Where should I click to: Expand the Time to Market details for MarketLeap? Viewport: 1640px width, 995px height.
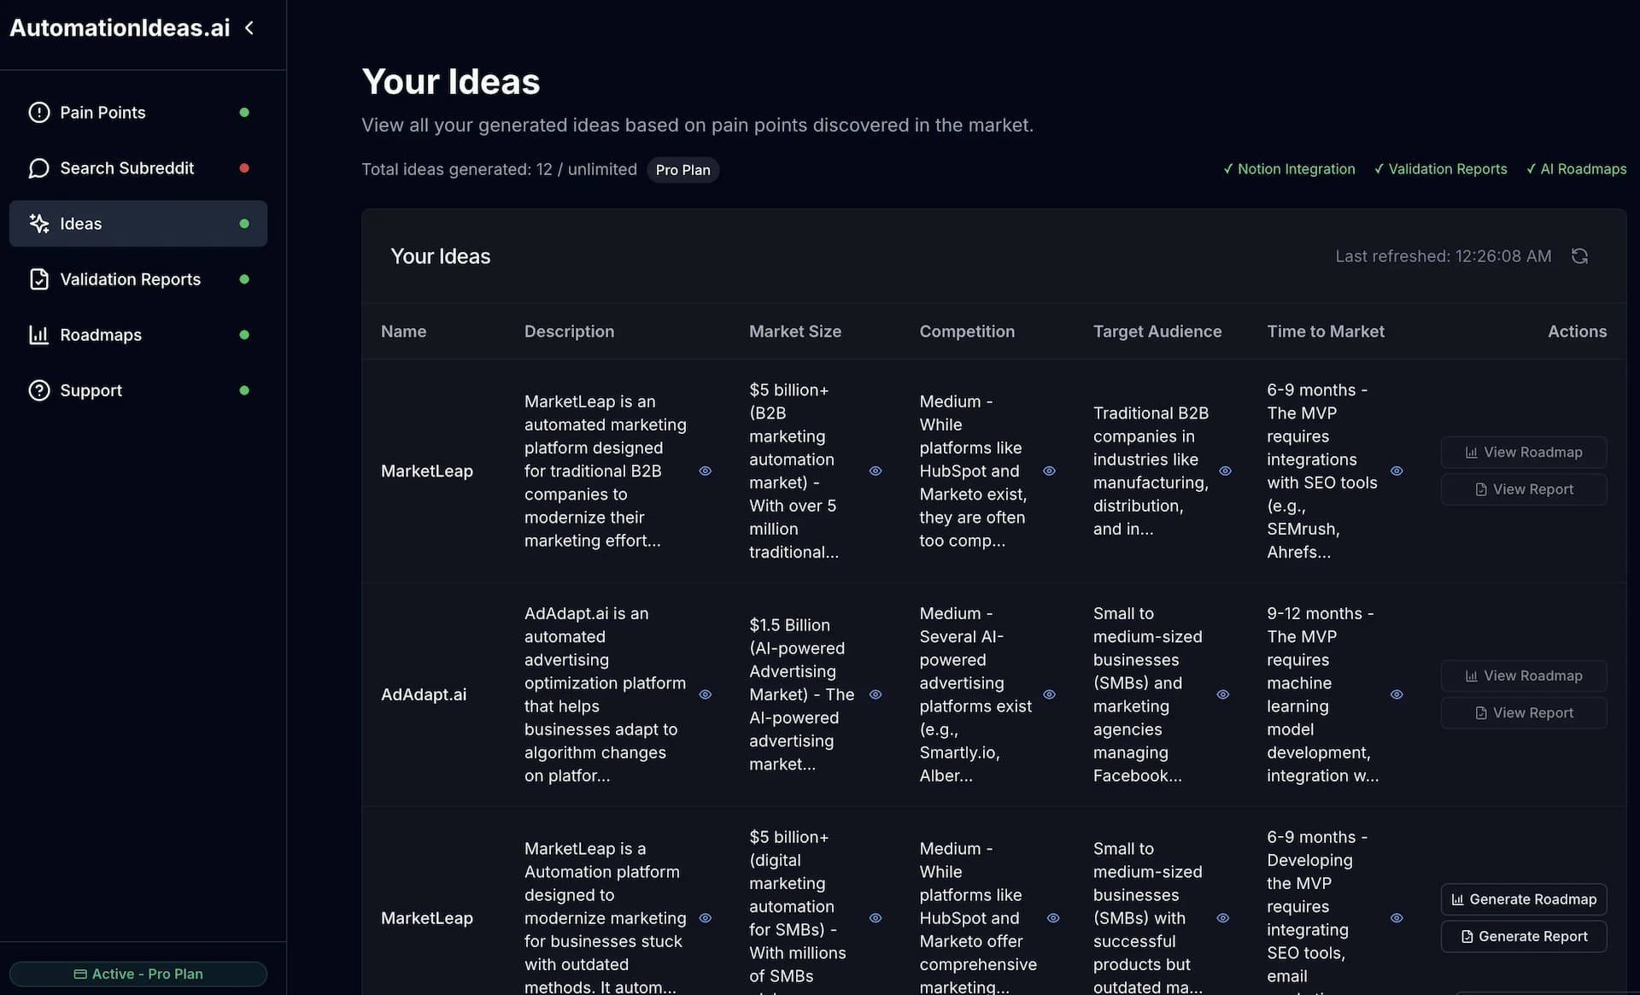coord(1397,471)
